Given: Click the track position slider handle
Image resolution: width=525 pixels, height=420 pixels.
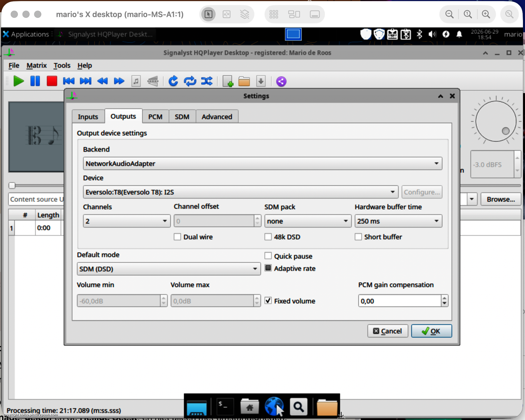Looking at the screenshot, I should 12,185.
